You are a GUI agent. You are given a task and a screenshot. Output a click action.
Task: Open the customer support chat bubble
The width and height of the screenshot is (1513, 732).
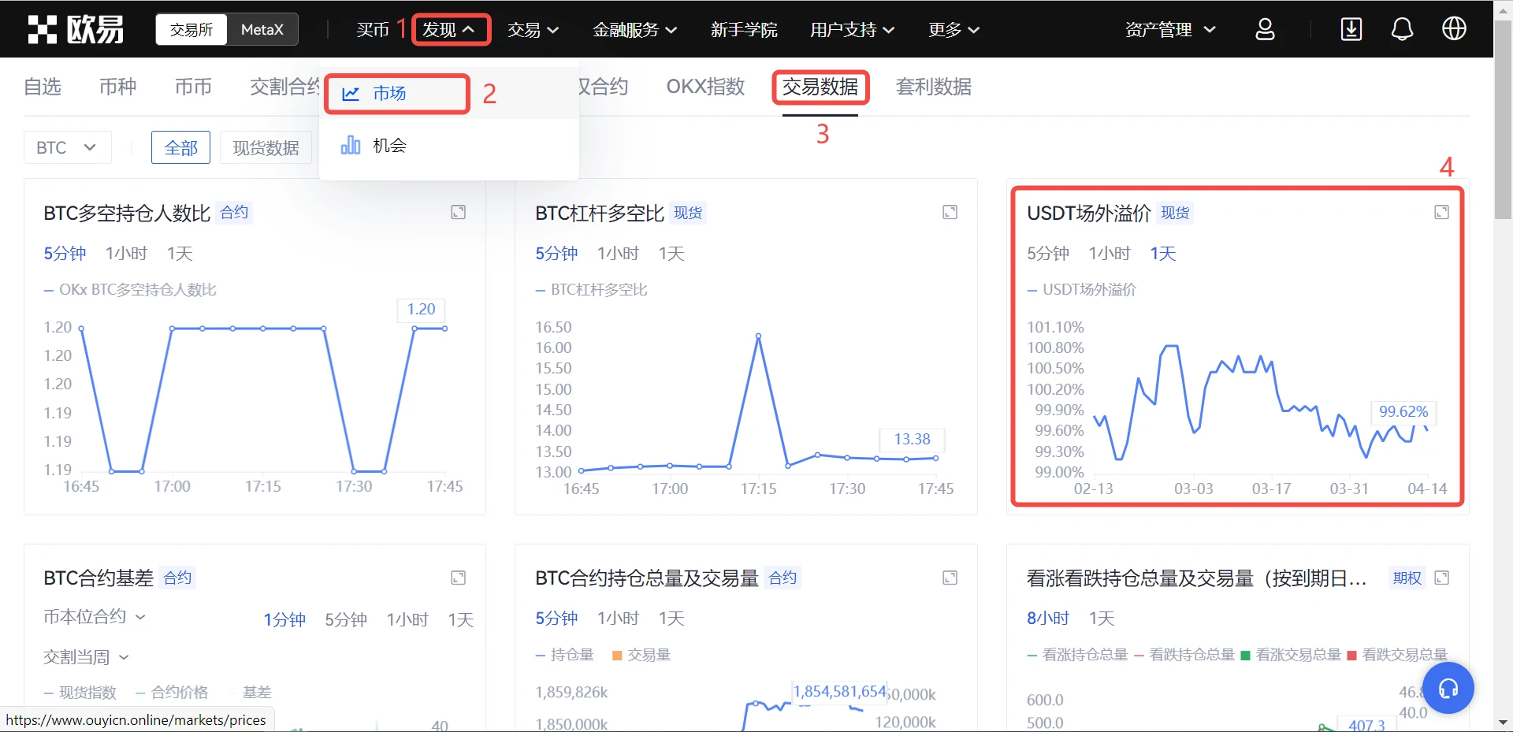[x=1448, y=688]
